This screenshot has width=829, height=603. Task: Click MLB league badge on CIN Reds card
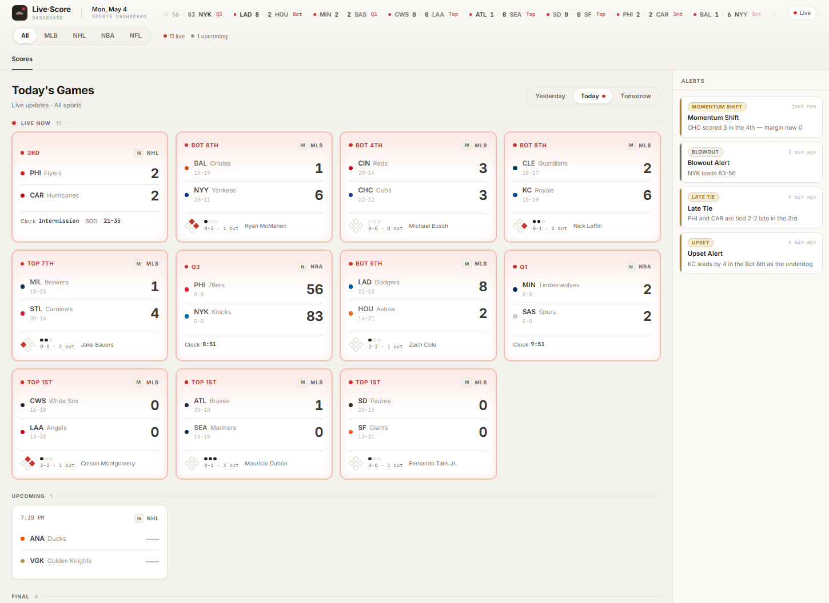(x=475, y=146)
